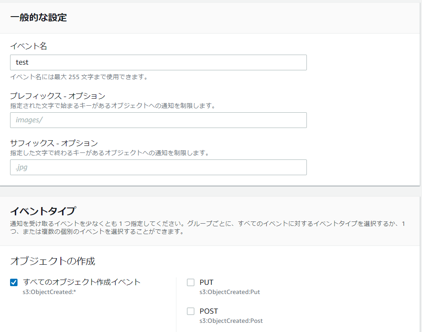The width and height of the screenshot is (422, 332).
Task: Click the 通知を受け取るイベント description paragraph
Action: pyautogui.click(x=208, y=228)
